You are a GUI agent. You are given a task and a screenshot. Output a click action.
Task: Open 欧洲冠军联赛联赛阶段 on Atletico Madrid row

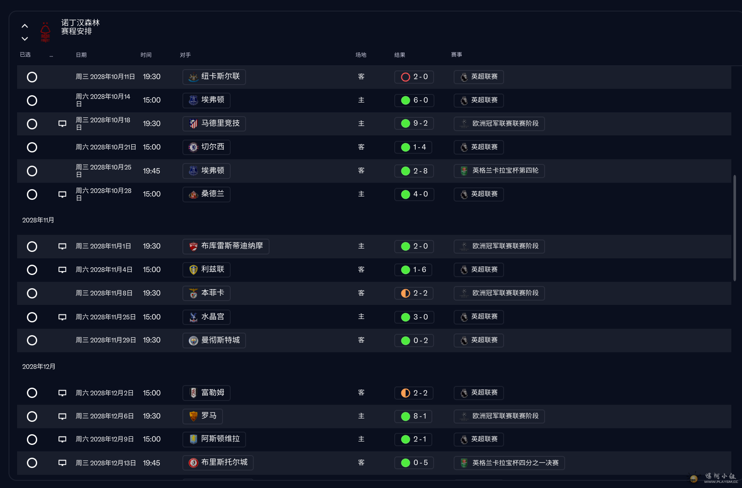click(x=499, y=124)
